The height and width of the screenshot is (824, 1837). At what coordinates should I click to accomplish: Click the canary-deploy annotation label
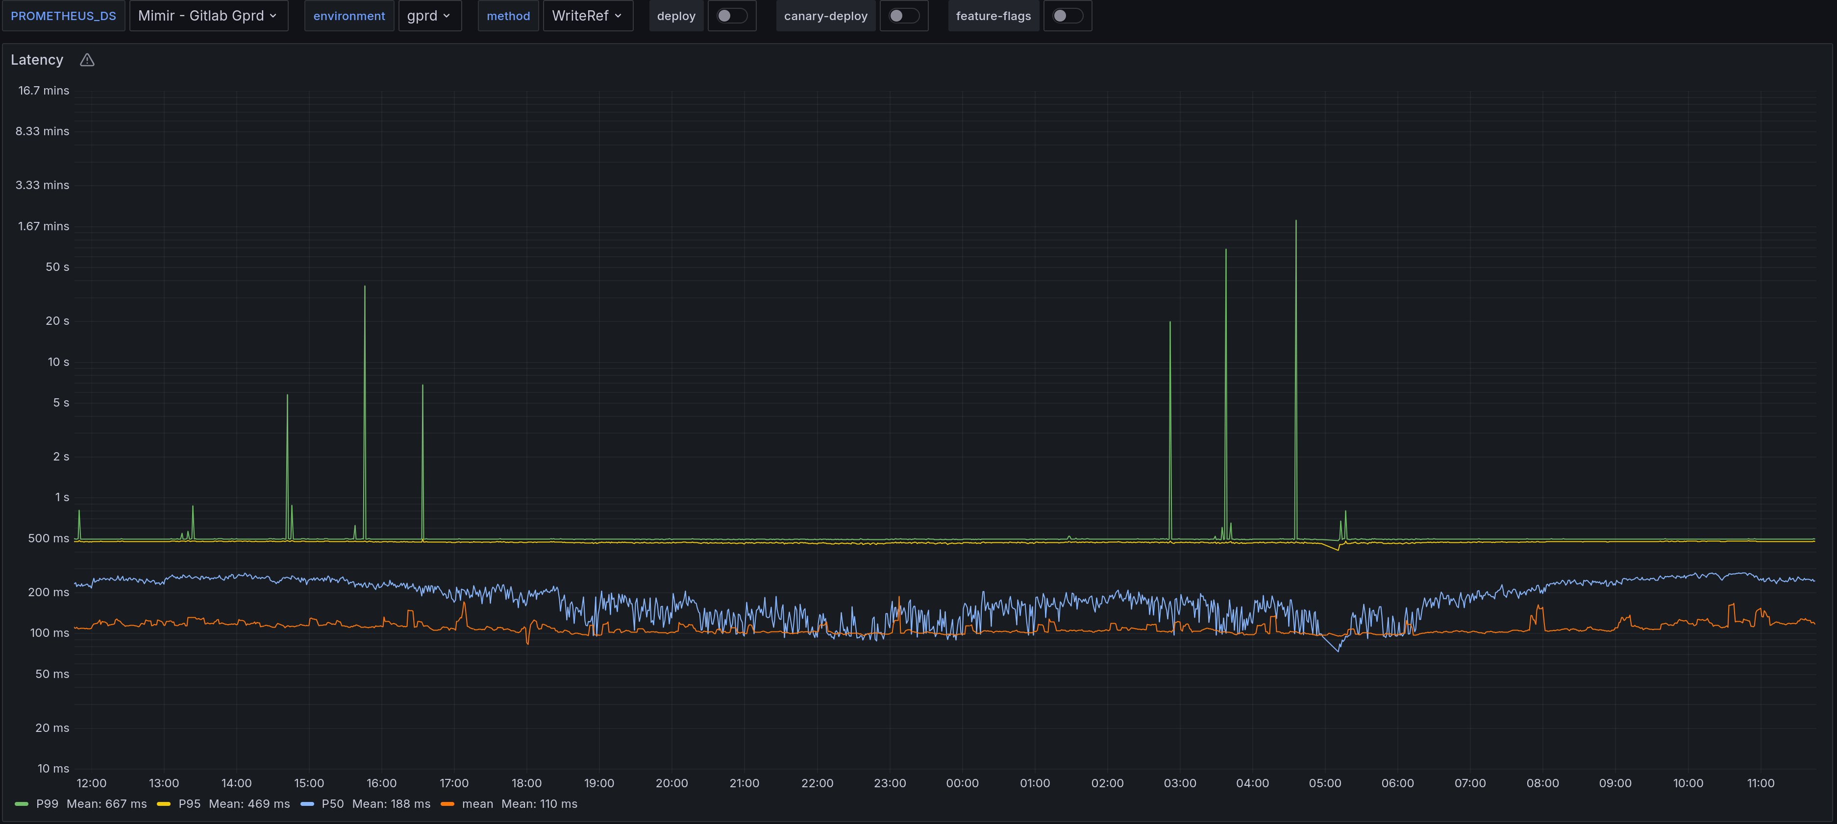click(x=825, y=16)
